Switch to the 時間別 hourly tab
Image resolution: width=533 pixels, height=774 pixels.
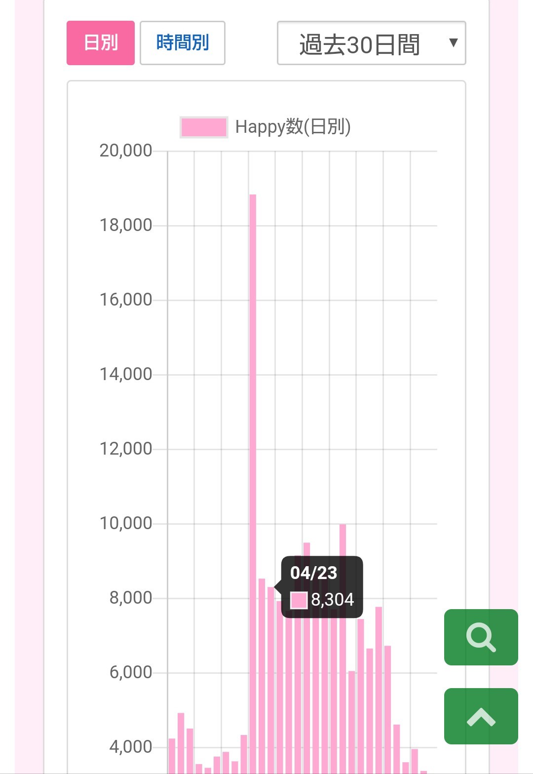coord(183,43)
